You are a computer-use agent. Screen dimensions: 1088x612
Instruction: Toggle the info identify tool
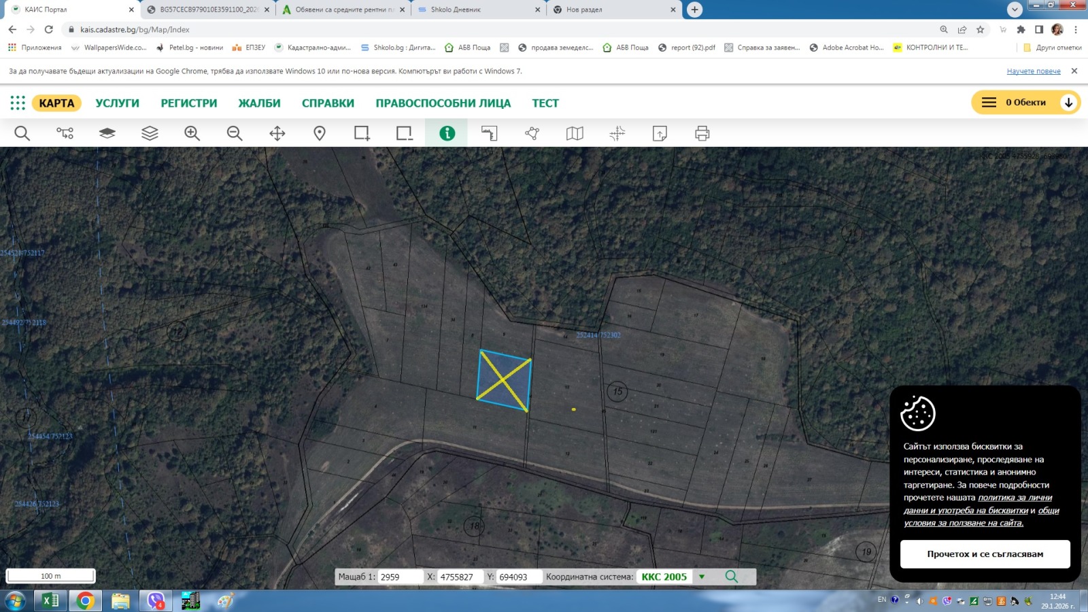point(447,133)
